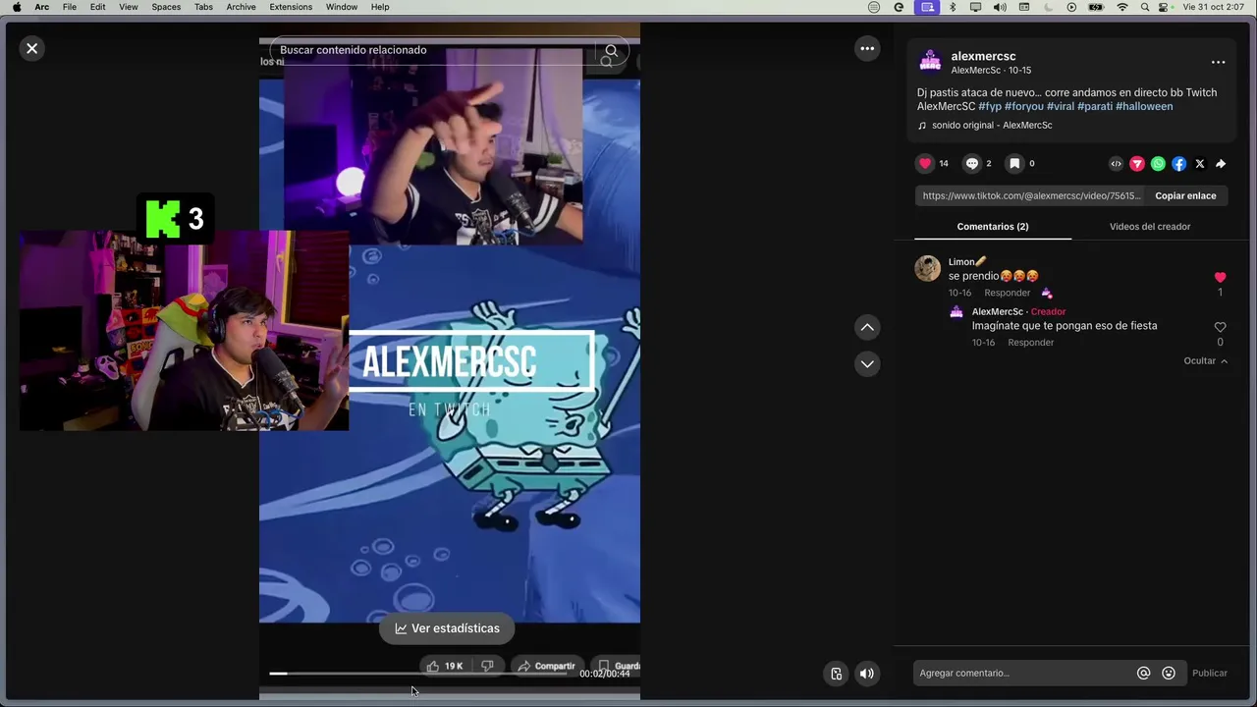Click the Now Playing menu bar icon

point(1071,7)
